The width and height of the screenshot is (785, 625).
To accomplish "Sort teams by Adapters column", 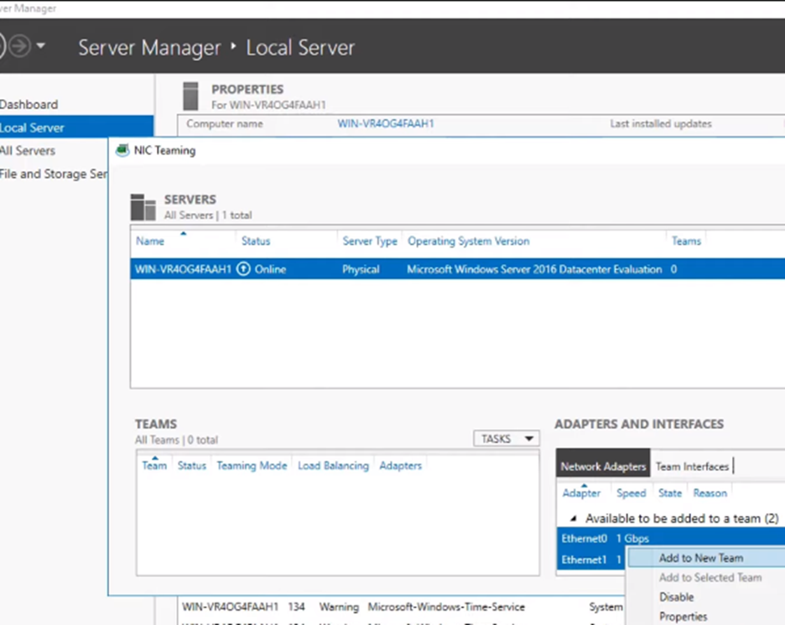I will coord(401,466).
